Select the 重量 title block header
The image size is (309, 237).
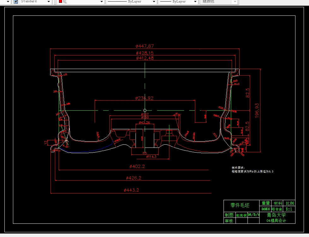point(265,203)
